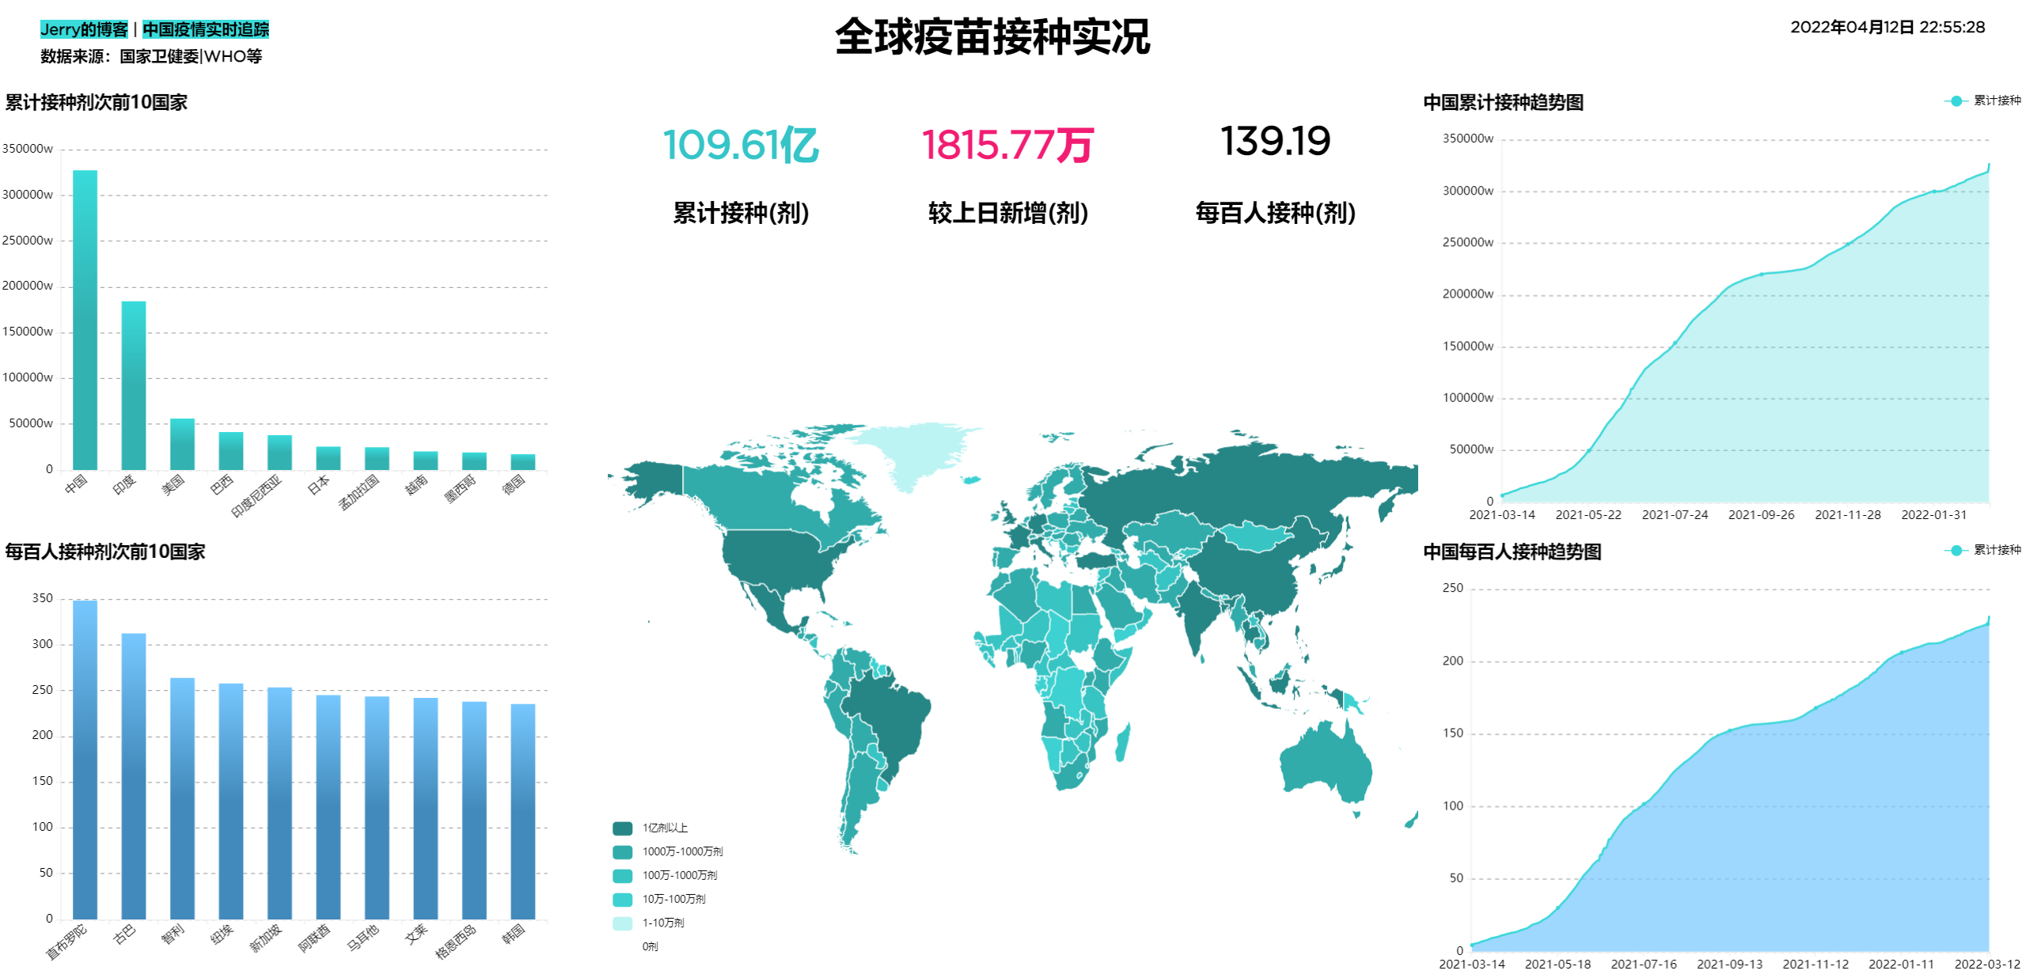Click the 越南 bar in the cumulative doses chart
This screenshot has height=978, width=2026.
(x=426, y=461)
